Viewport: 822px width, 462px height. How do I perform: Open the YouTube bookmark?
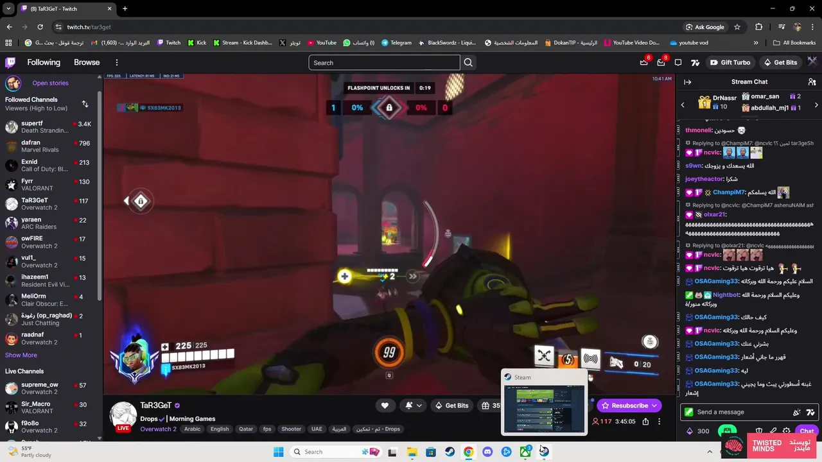322,42
